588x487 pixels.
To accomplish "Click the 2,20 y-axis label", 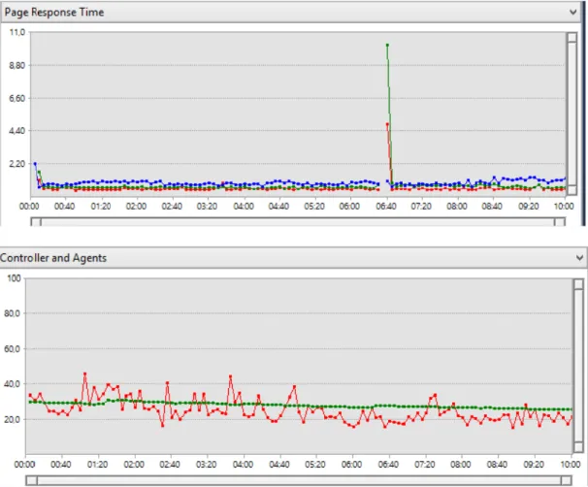I will (16, 164).
